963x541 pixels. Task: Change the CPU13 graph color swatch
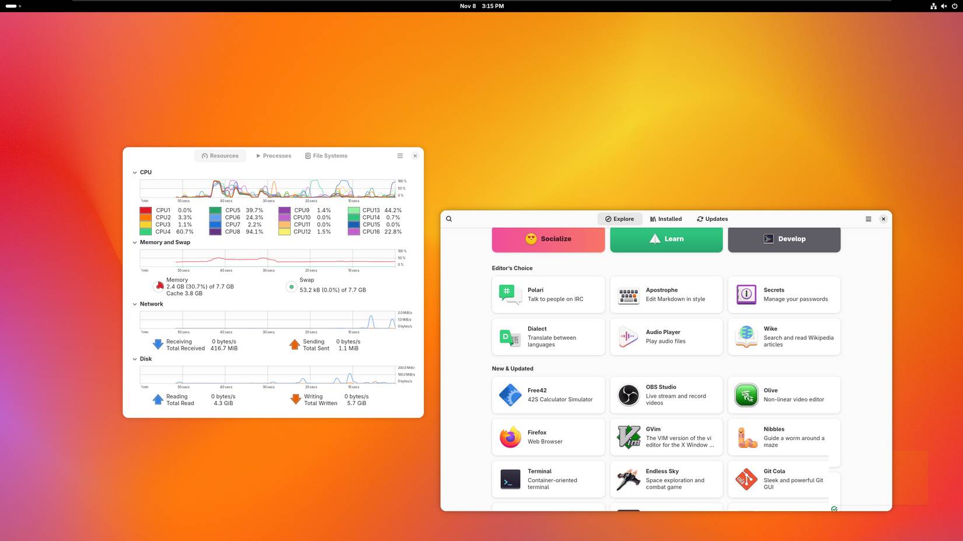(354, 210)
